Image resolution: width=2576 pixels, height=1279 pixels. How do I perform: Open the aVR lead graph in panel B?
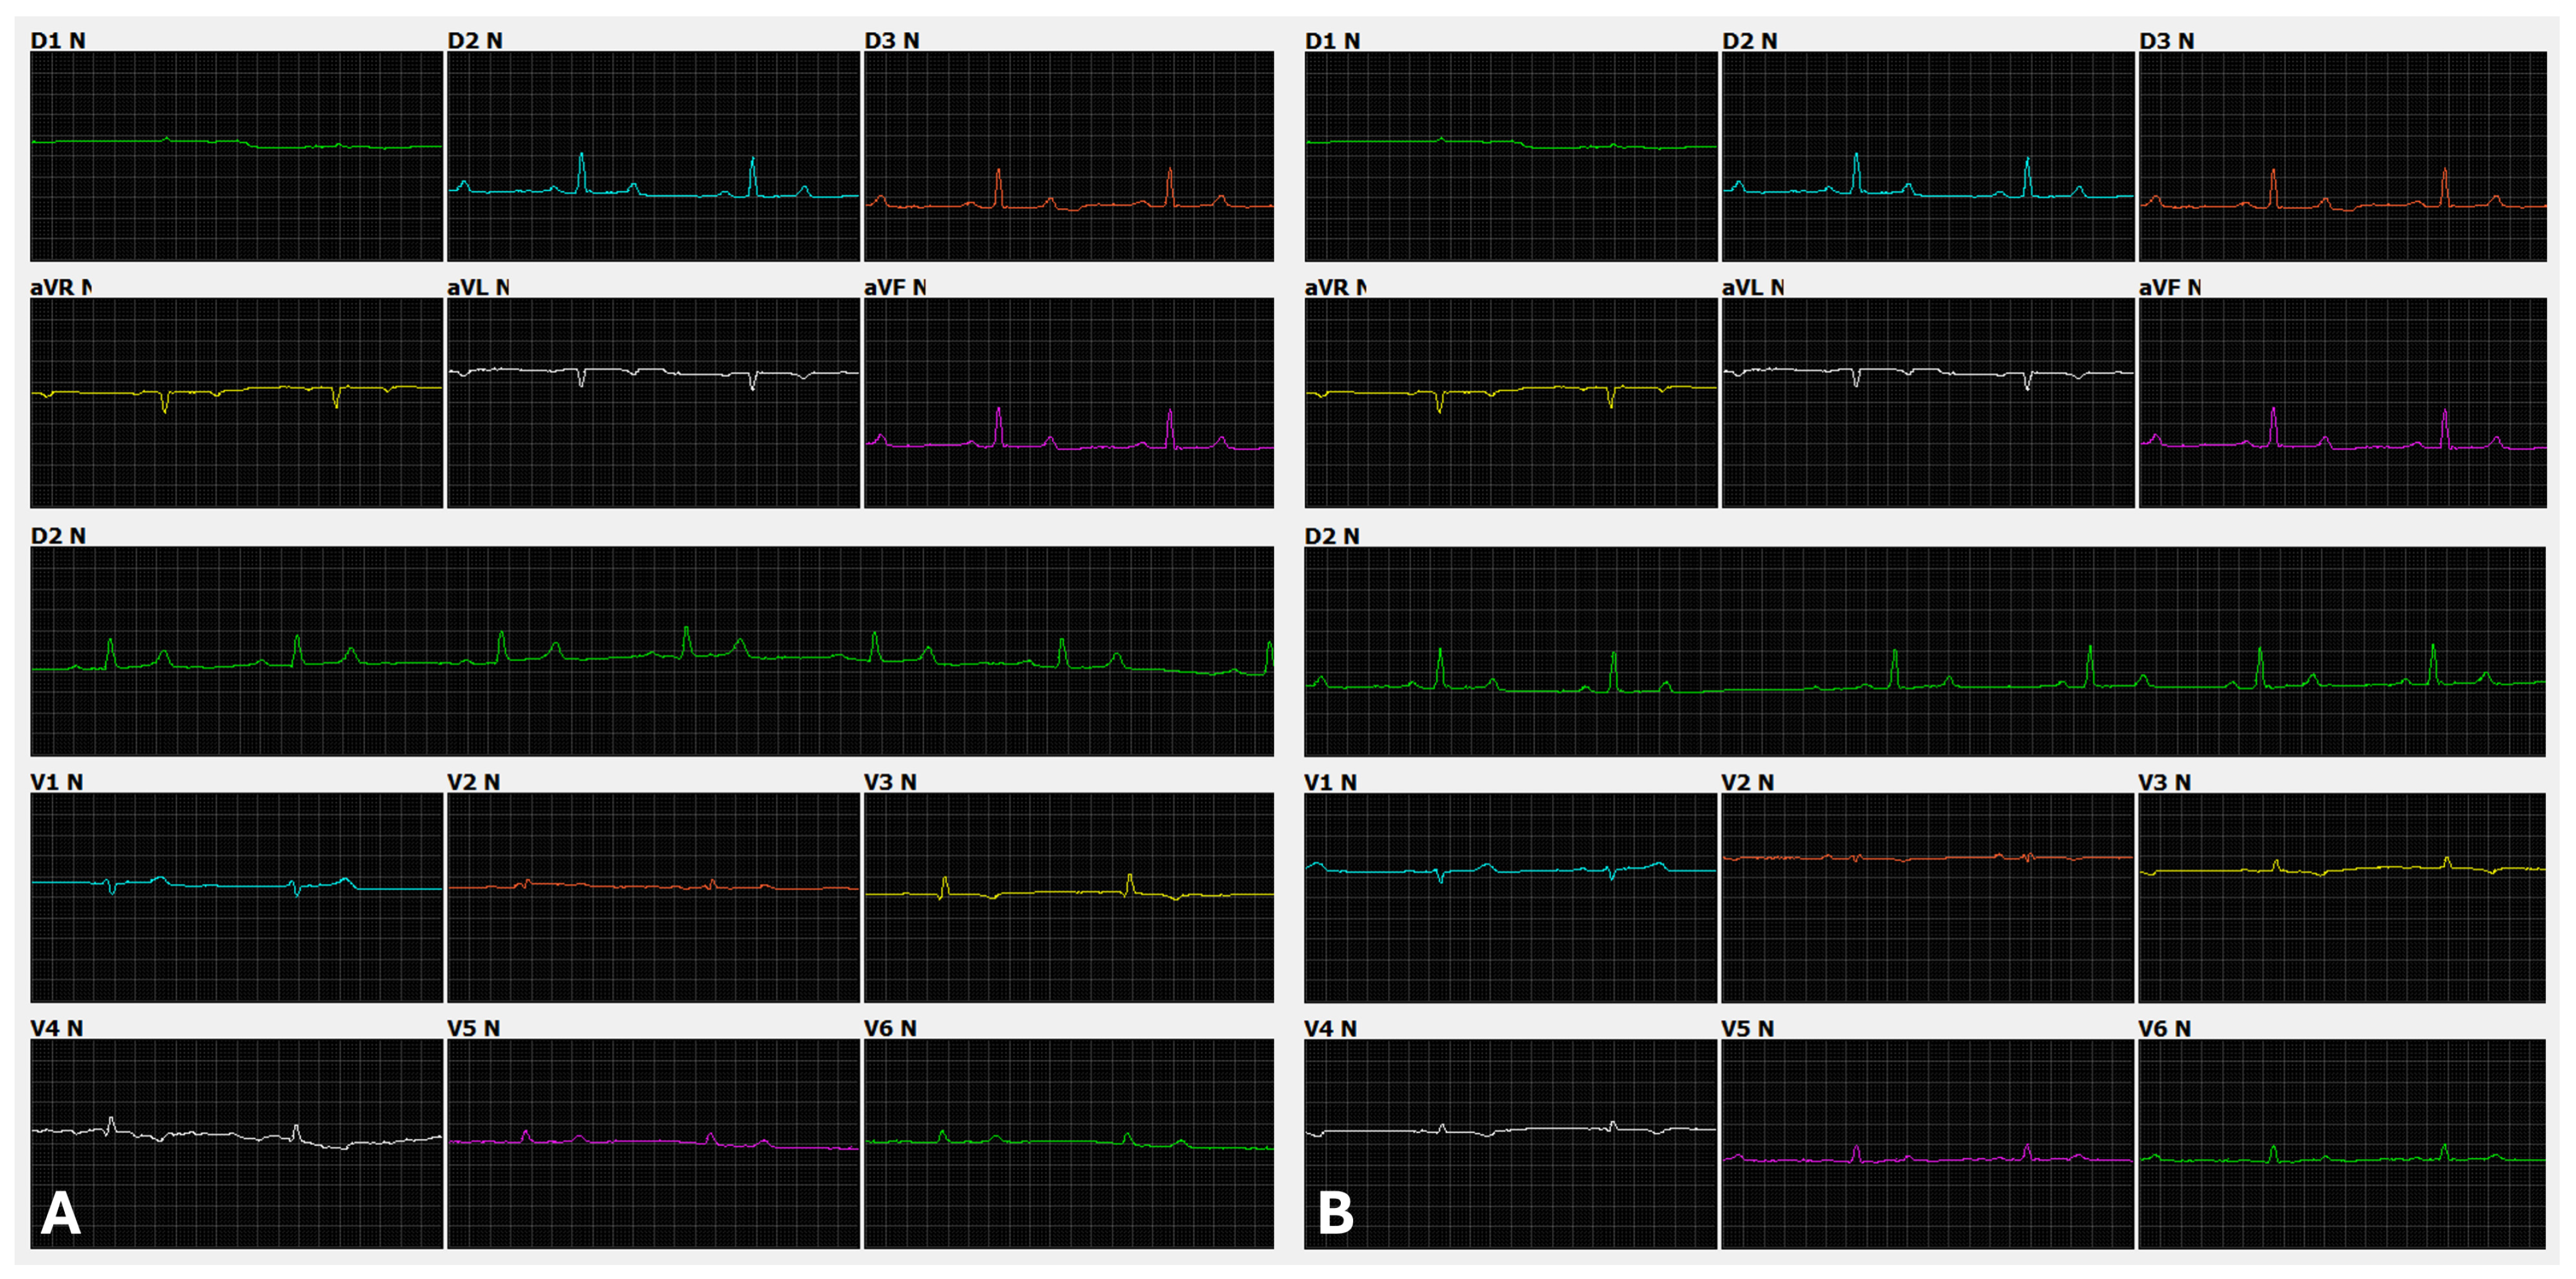pyautogui.click(x=1510, y=402)
